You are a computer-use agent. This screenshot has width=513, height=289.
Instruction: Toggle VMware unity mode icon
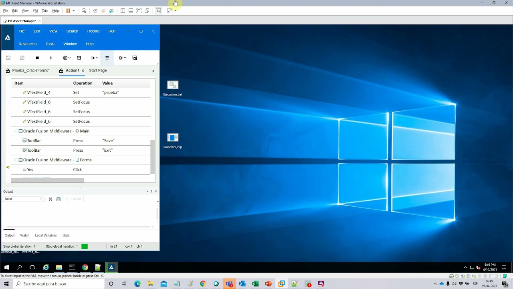tap(147, 11)
